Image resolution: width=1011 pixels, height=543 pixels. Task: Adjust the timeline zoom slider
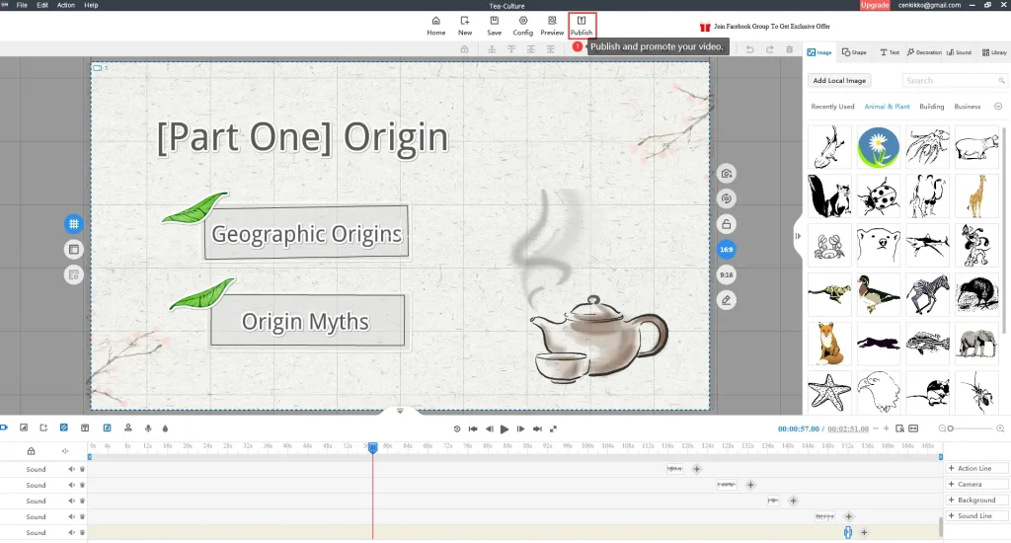(953, 428)
